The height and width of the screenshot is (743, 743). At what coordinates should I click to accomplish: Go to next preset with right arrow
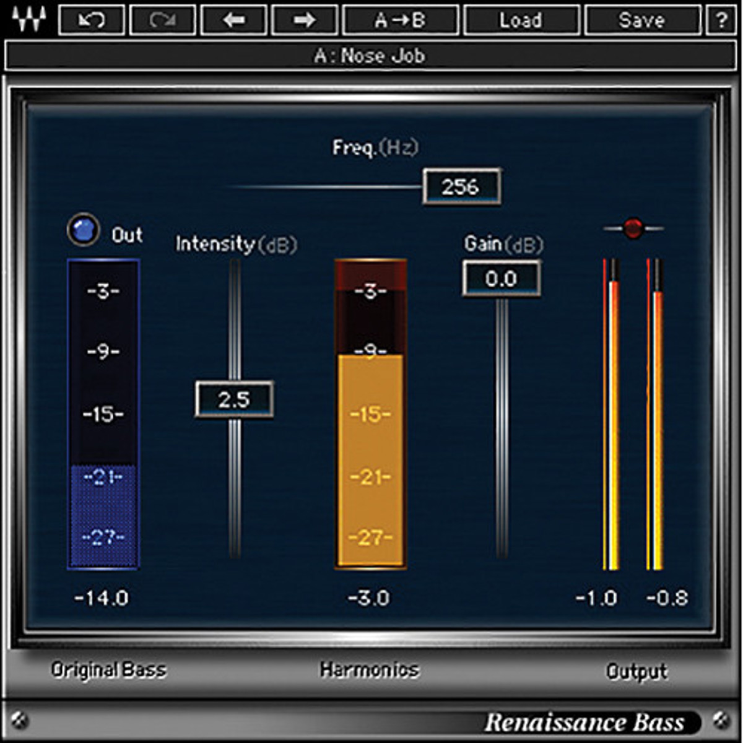[x=304, y=20]
